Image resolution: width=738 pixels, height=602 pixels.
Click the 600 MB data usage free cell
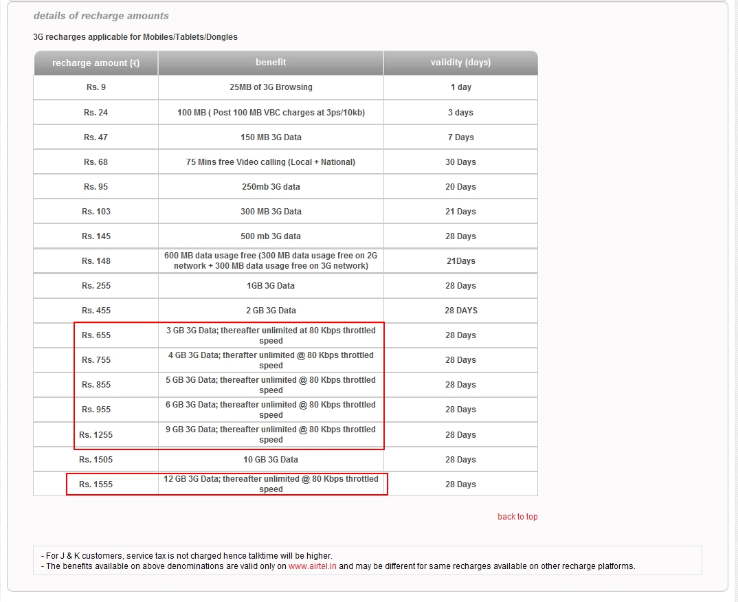(x=270, y=260)
